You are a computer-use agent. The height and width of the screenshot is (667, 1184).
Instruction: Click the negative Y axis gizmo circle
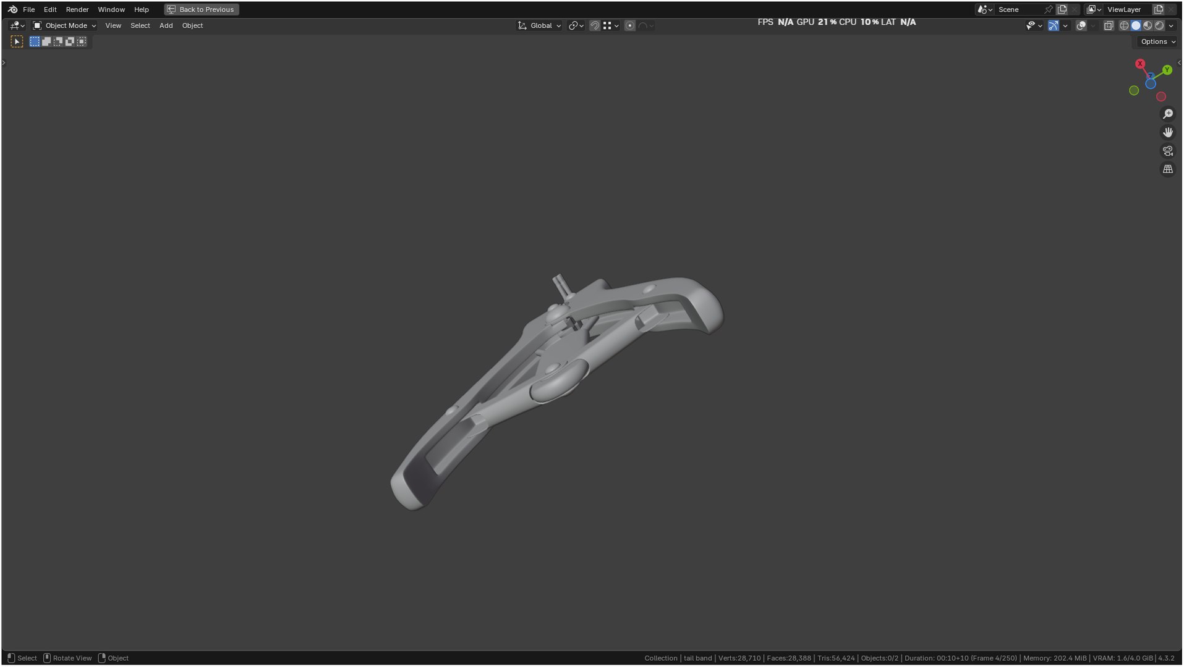point(1134,91)
